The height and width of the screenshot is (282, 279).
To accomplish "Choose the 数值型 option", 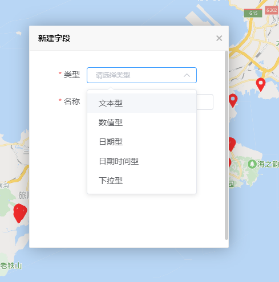I will click(141, 122).
